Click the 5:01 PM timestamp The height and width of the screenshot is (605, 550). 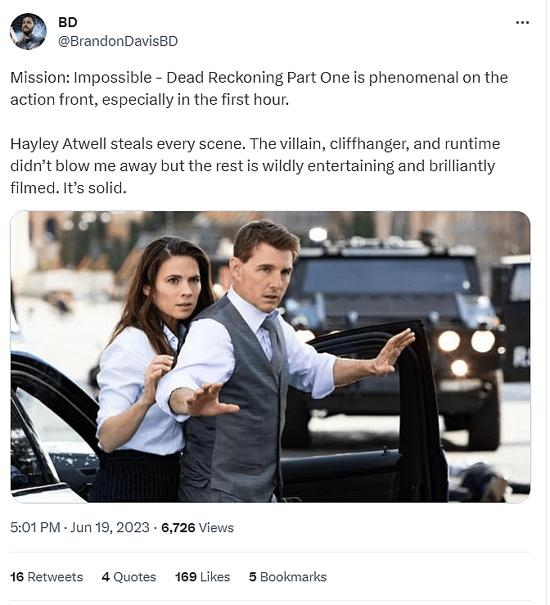pyautogui.click(x=34, y=528)
